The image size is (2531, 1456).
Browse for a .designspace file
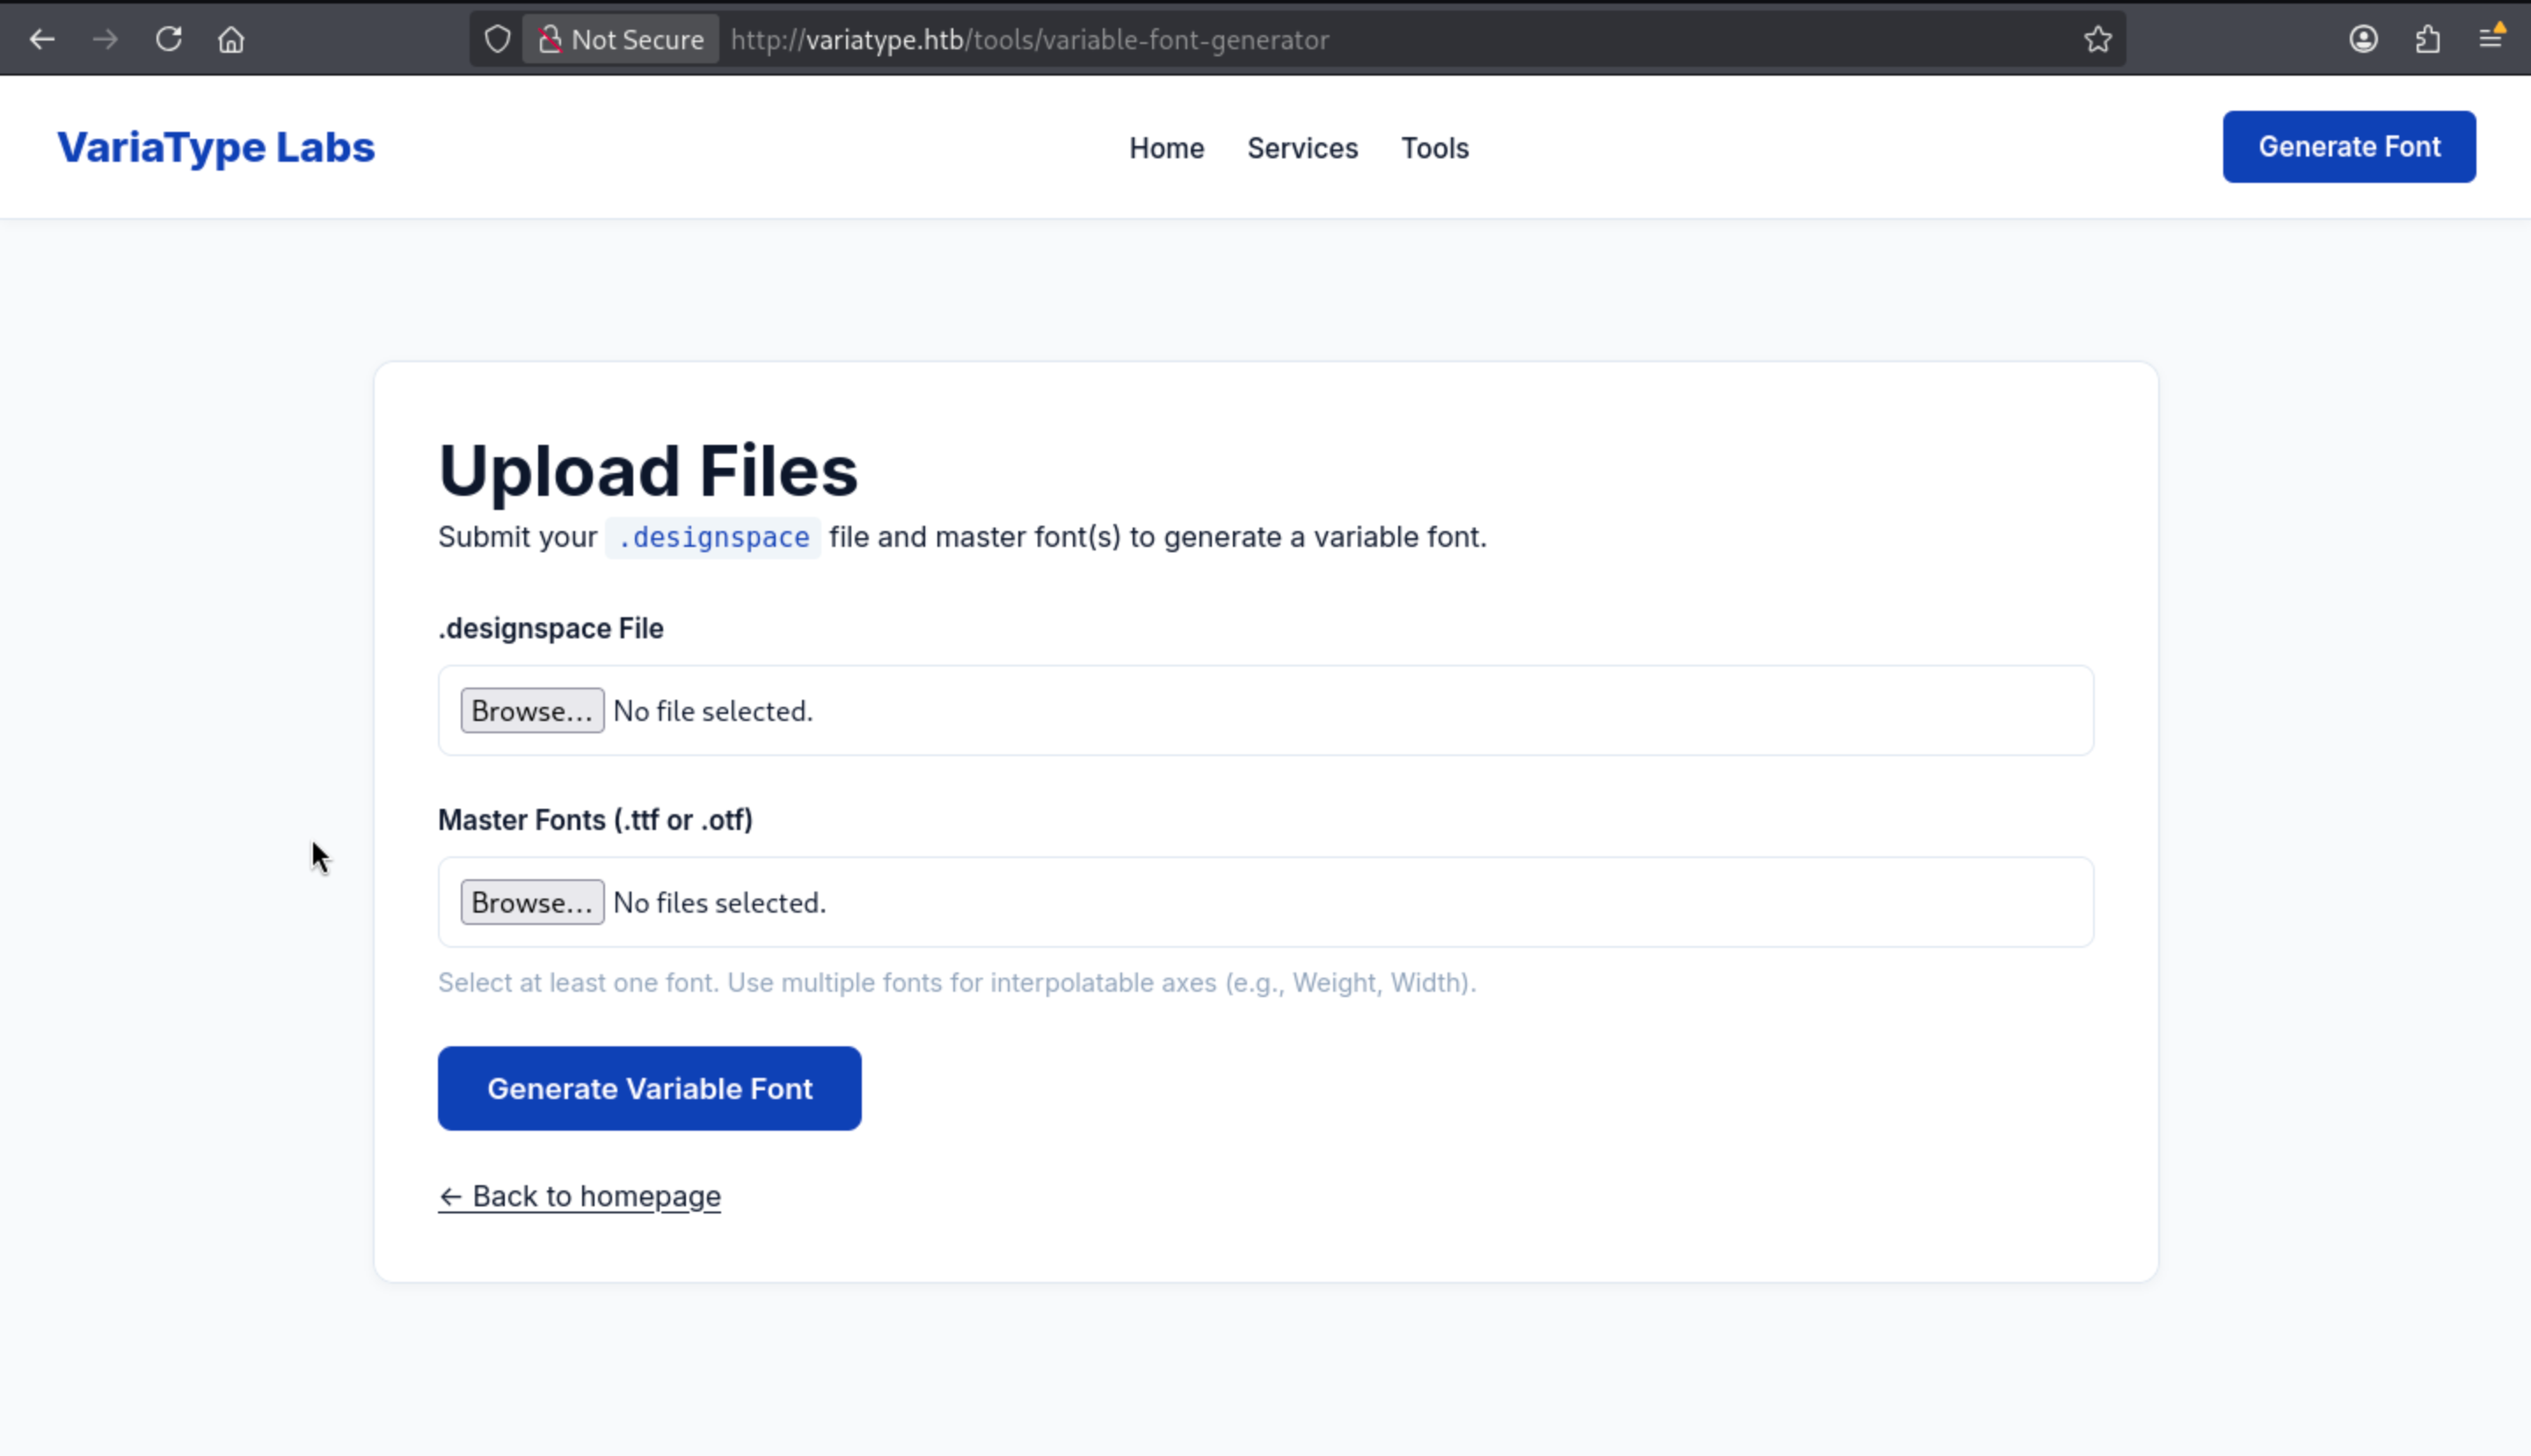point(532,711)
